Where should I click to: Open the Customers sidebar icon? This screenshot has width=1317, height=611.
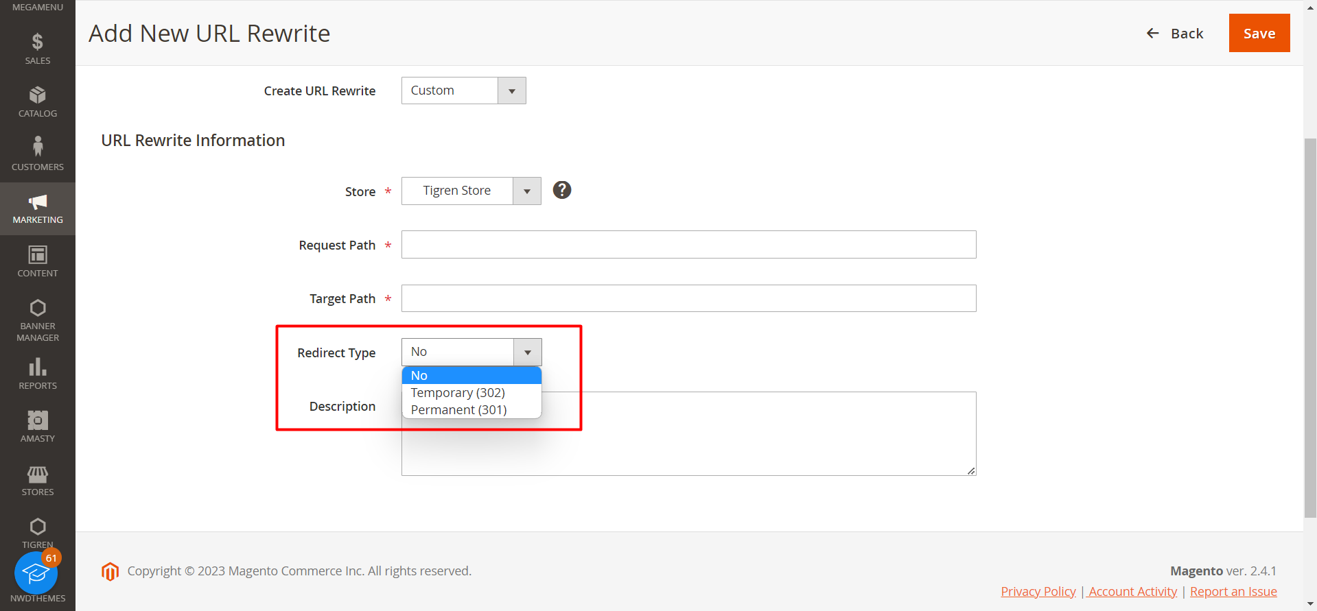coord(38,147)
